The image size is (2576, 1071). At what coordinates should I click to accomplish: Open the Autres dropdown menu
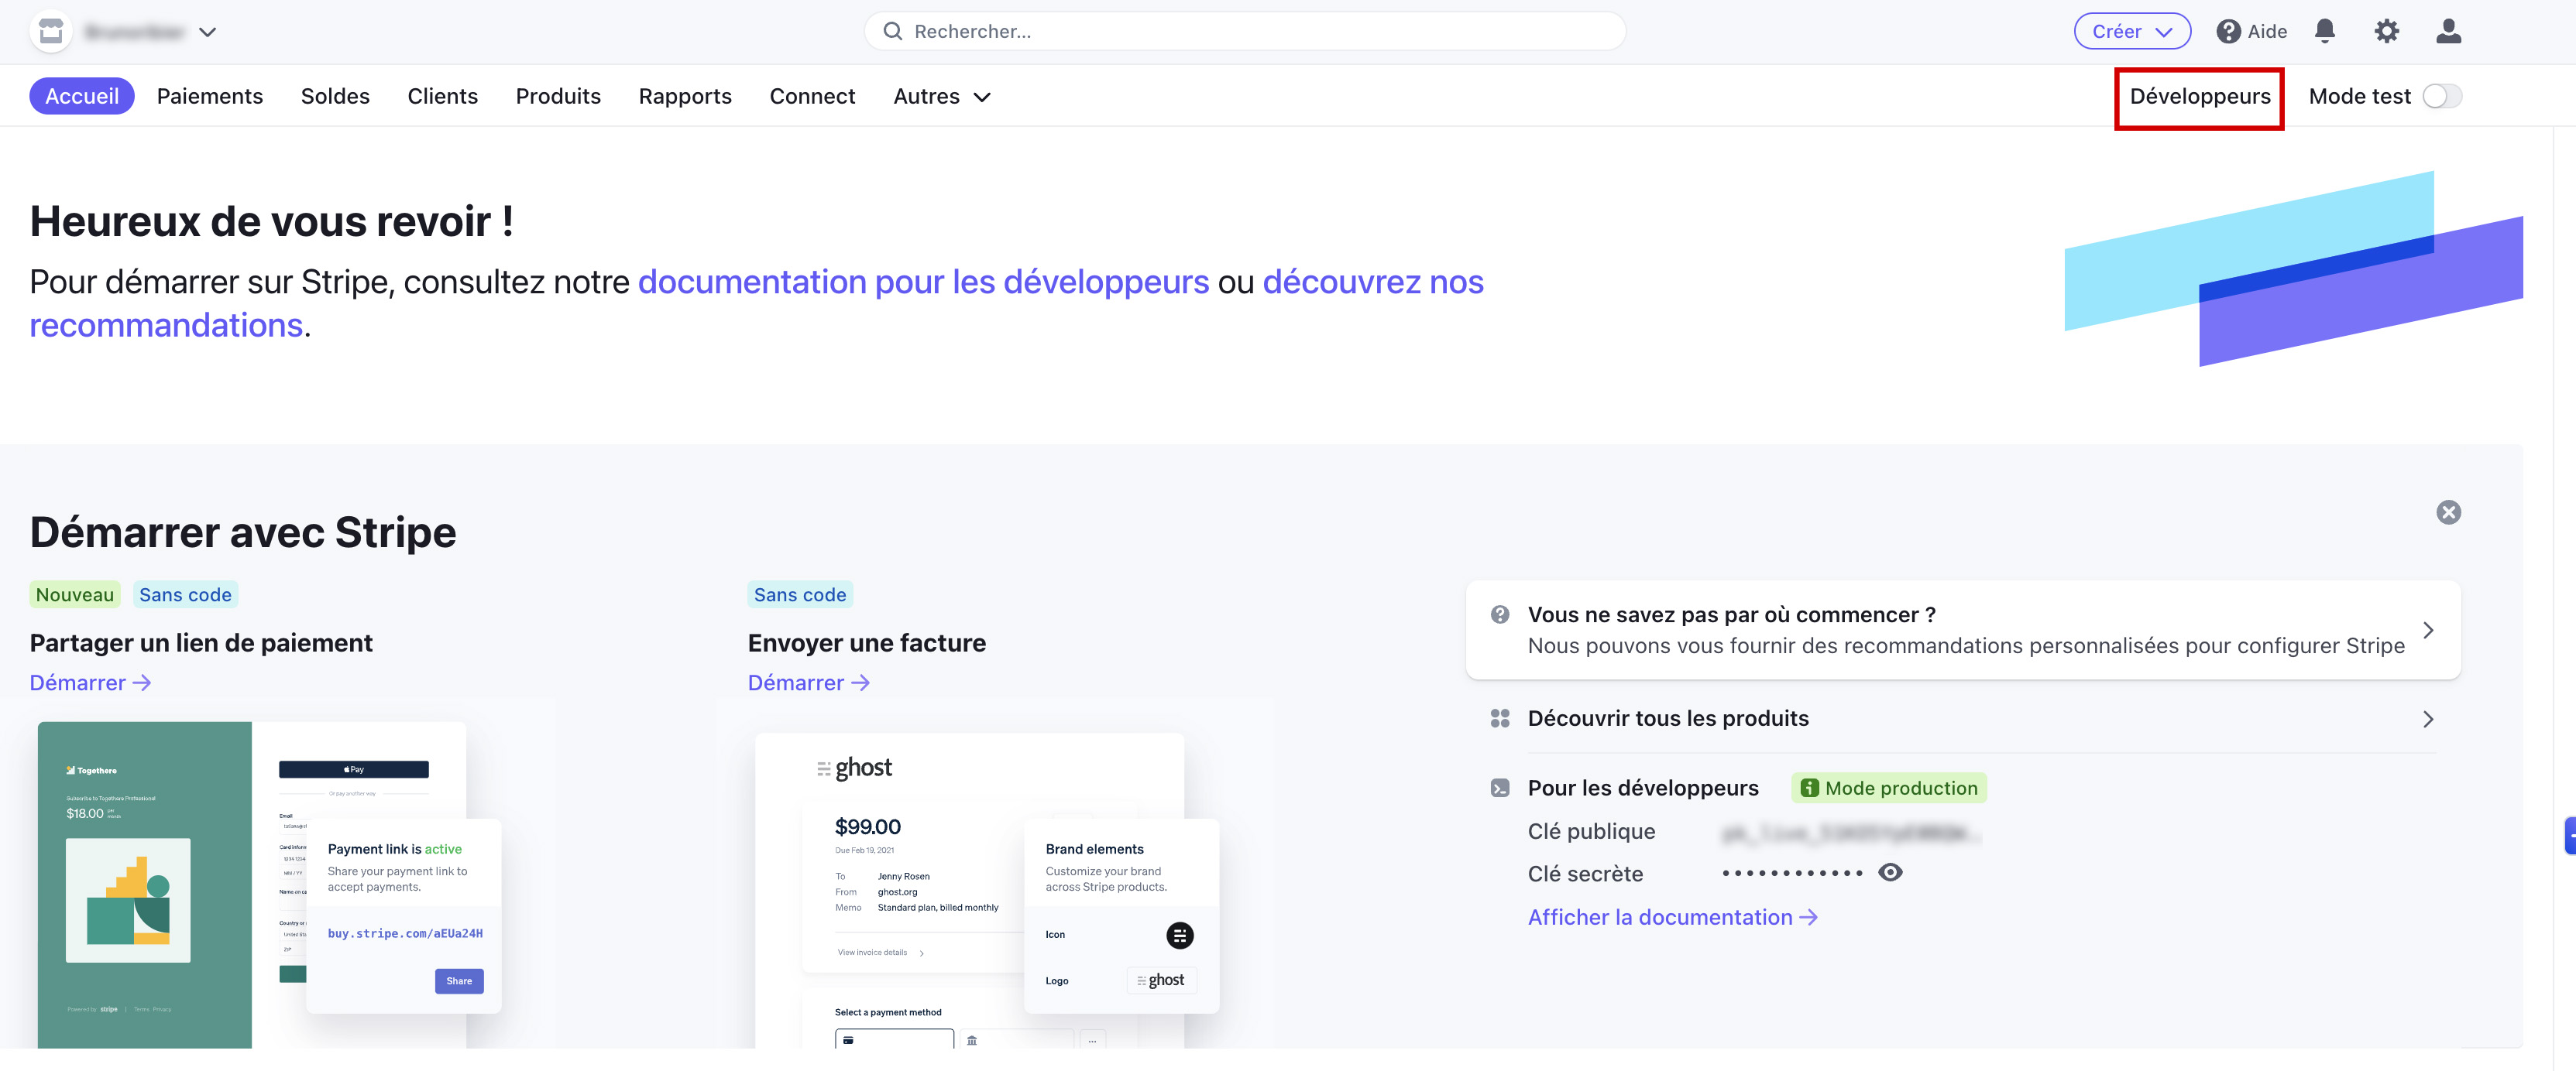coord(941,96)
